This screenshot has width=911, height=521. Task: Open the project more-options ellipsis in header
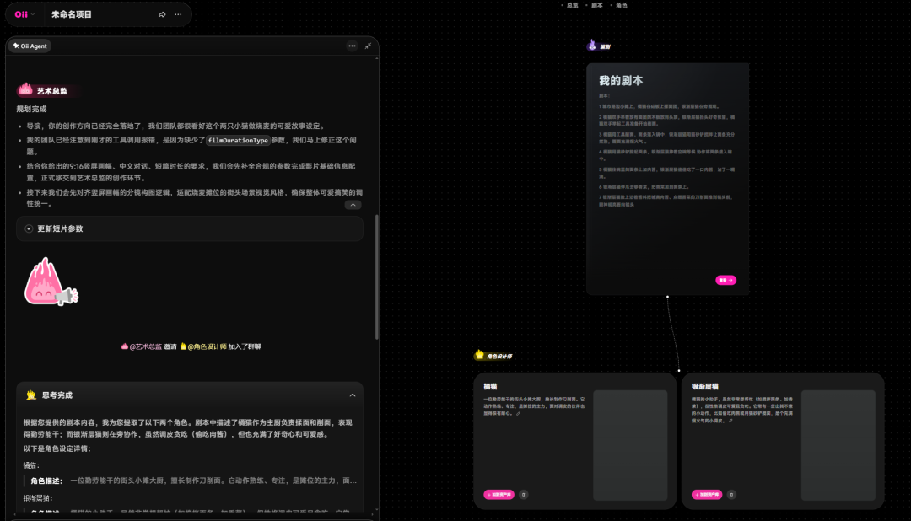178,14
